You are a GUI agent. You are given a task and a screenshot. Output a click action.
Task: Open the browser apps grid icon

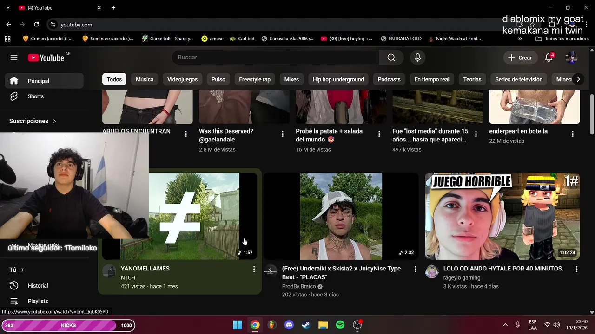tap(7, 39)
